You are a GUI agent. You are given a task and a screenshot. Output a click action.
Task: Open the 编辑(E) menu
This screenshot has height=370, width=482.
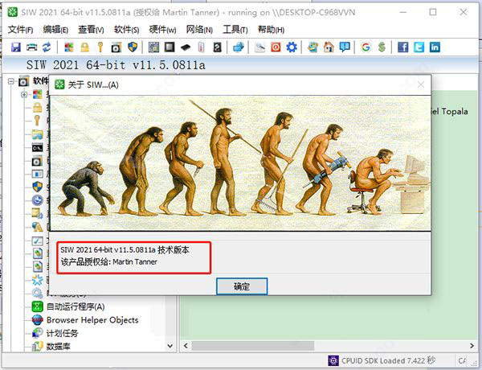pos(55,30)
